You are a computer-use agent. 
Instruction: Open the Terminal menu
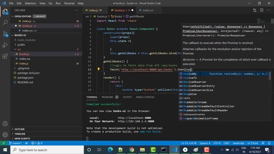[69, 3]
